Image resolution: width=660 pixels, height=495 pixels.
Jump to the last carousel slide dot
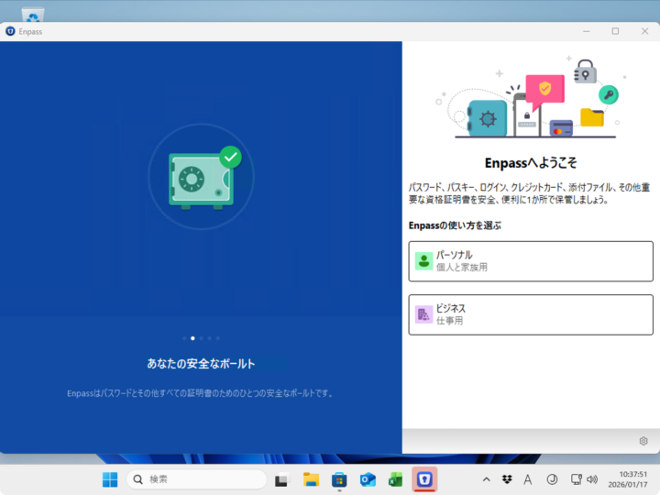[x=218, y=338]
